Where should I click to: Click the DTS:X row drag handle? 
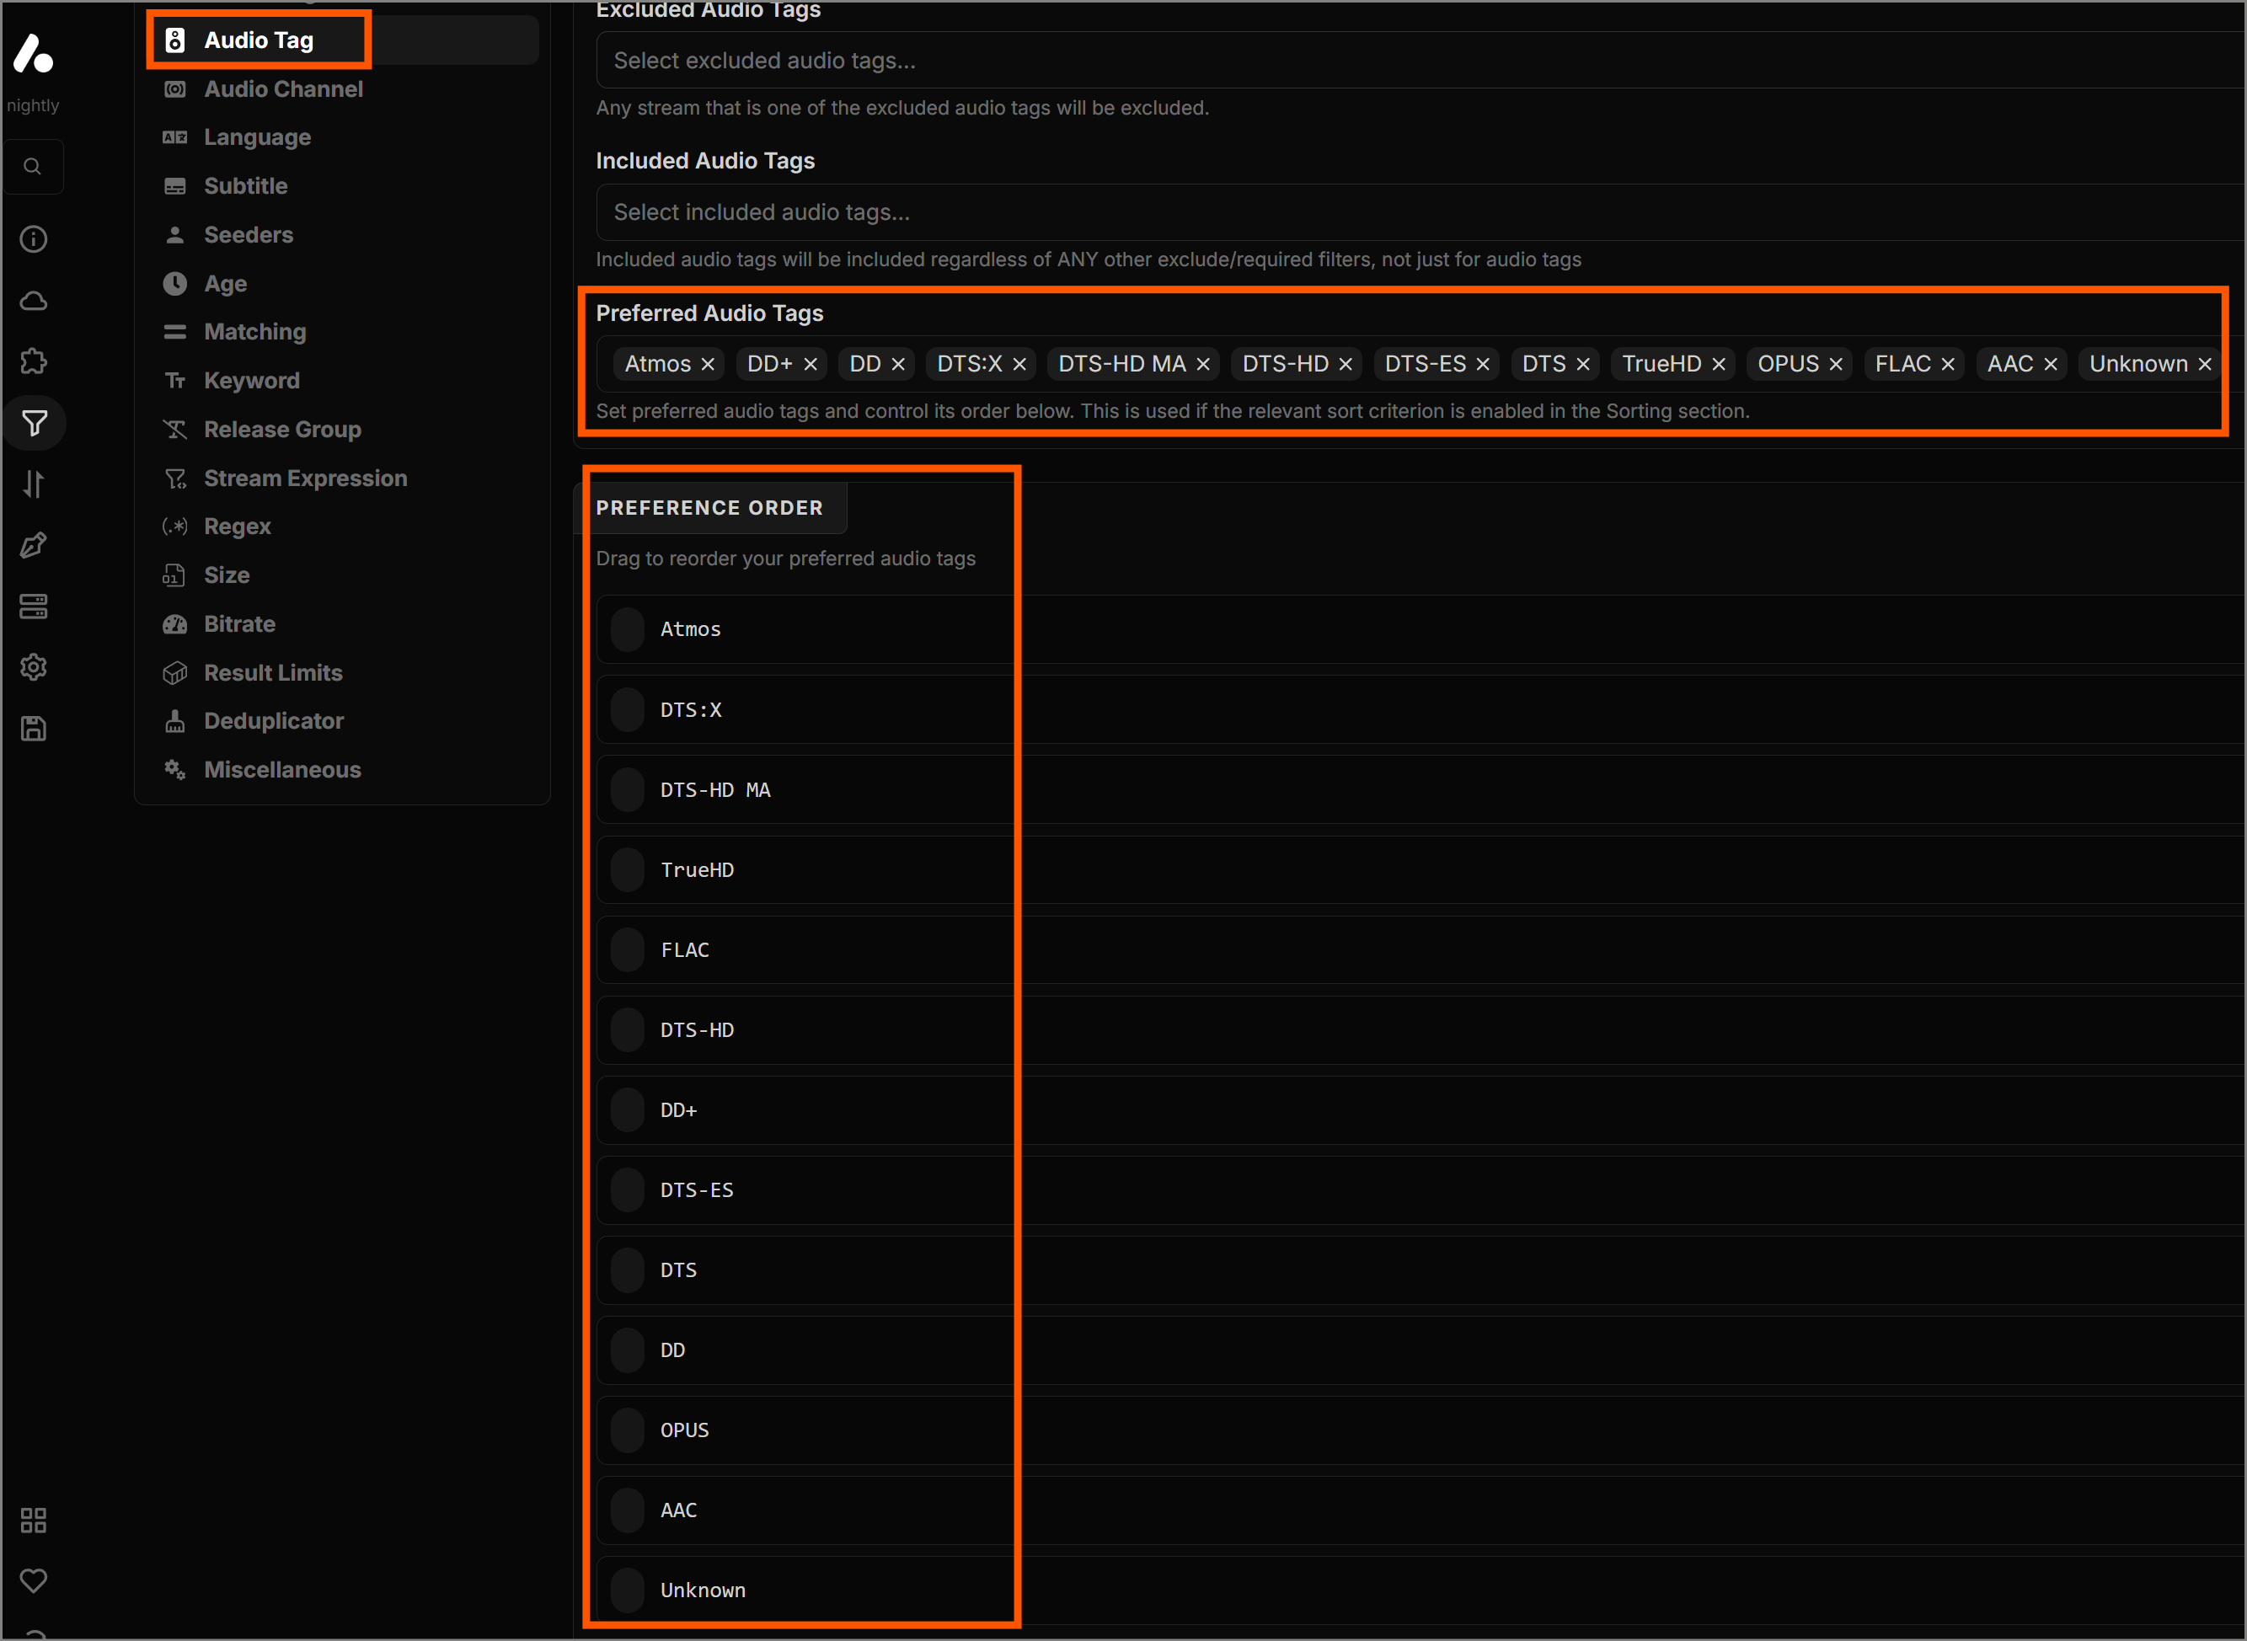(628, 710)
